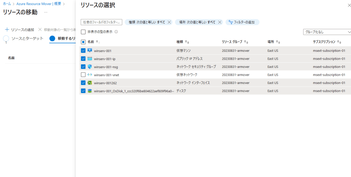Open the ellipsis menu beside リソースの移動

coord(46,12)
